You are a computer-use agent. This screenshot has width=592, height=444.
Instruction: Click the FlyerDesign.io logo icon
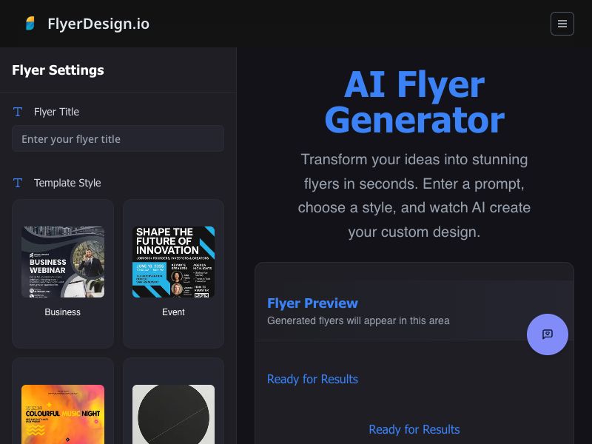[x=30, y=24]
